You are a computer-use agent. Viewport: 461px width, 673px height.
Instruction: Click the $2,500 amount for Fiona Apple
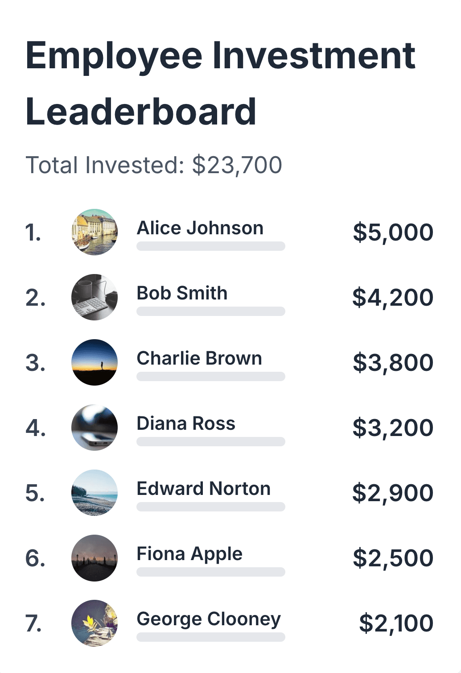click(393, 558)
